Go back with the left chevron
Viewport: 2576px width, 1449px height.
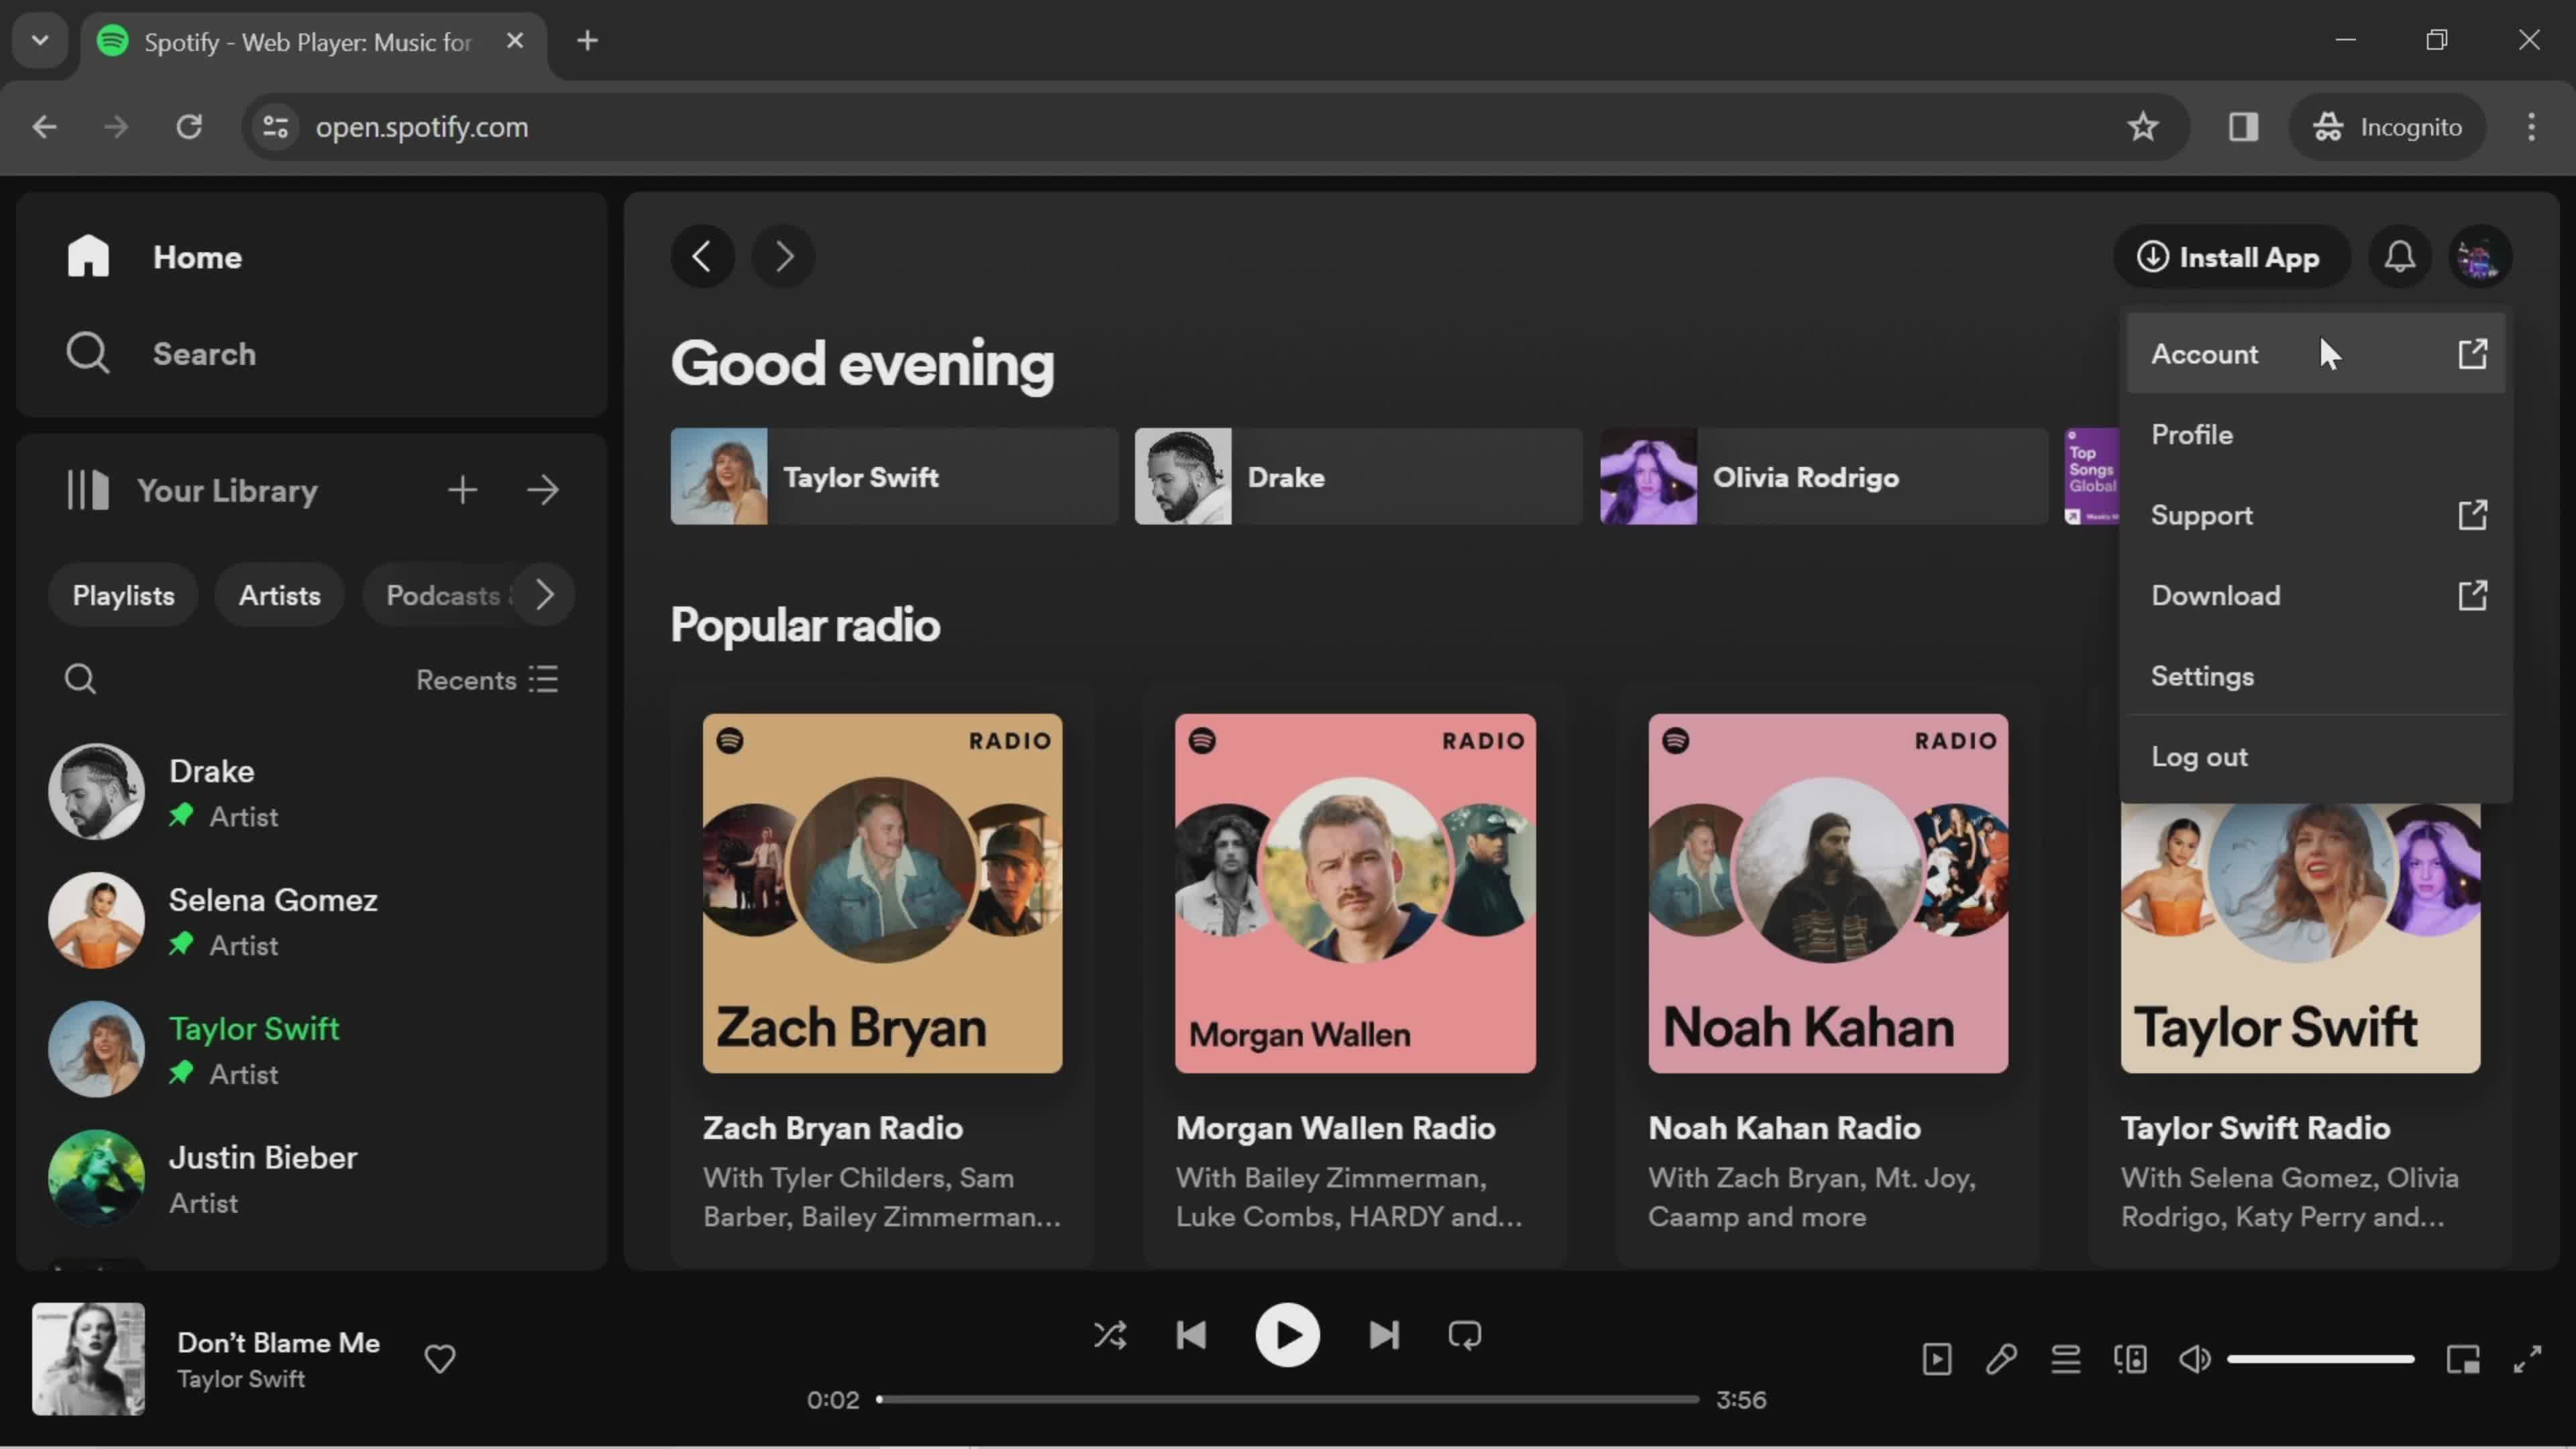[702, 257]
